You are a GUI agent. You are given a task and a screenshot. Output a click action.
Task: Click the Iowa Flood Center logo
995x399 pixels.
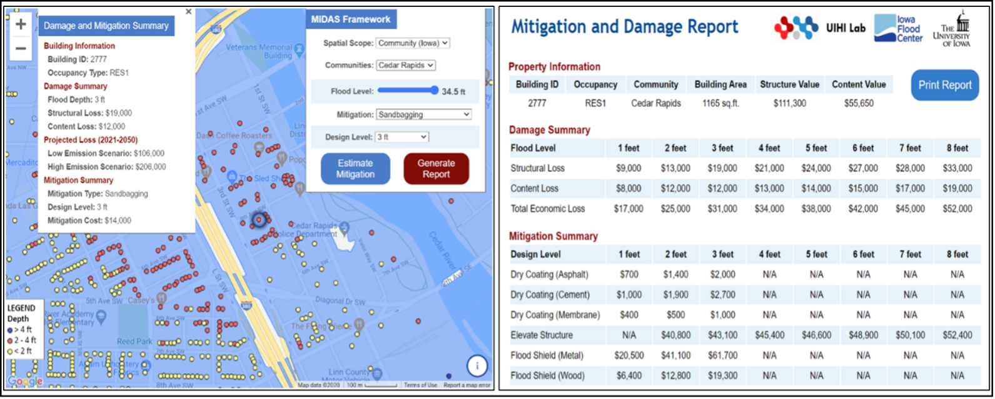pos(898,29)
